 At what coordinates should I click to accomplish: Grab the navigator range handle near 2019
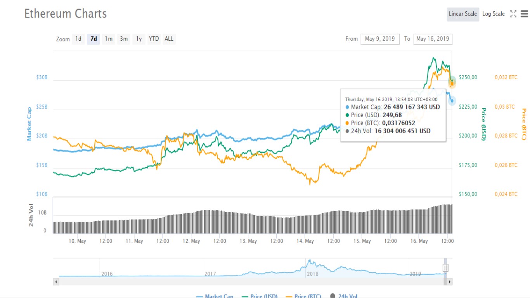(x=445, y=267)
